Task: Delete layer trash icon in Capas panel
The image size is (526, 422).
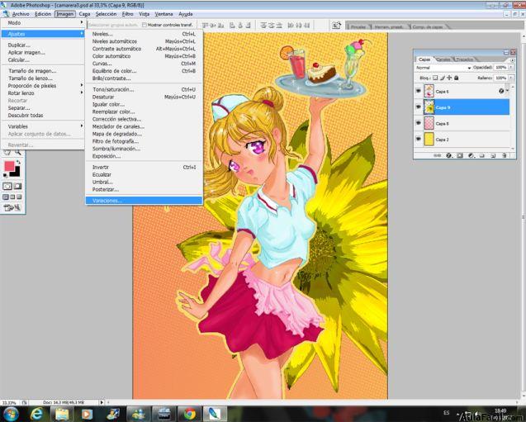Action: (x=505, y=155)
